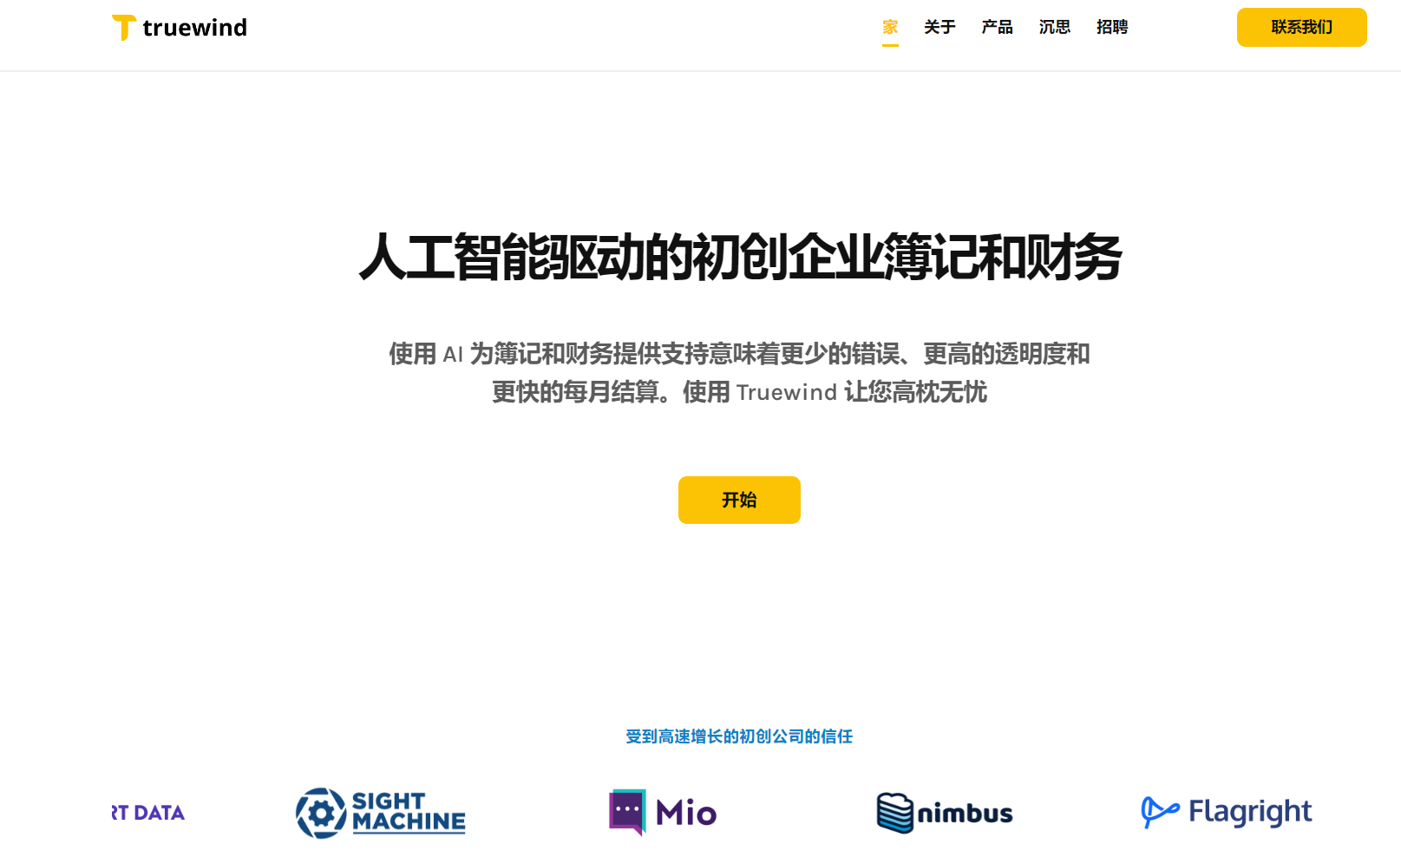Click the Sight Machine gear logo icon
The height and width of the screenshot is (857, 1401).
click(x=321, y=813)
